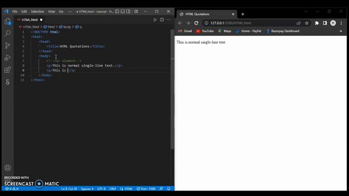
Task: Open YouTube bookmark
Action: [x=205, y=31]
